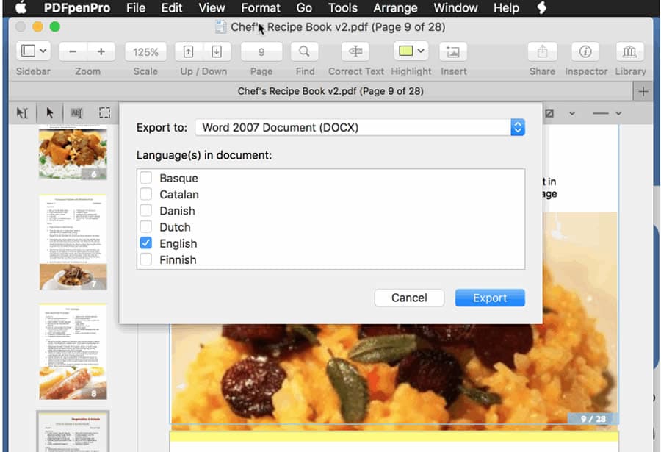
Task: Click the scripts menu bar icon
Action: tap(542, 7)
